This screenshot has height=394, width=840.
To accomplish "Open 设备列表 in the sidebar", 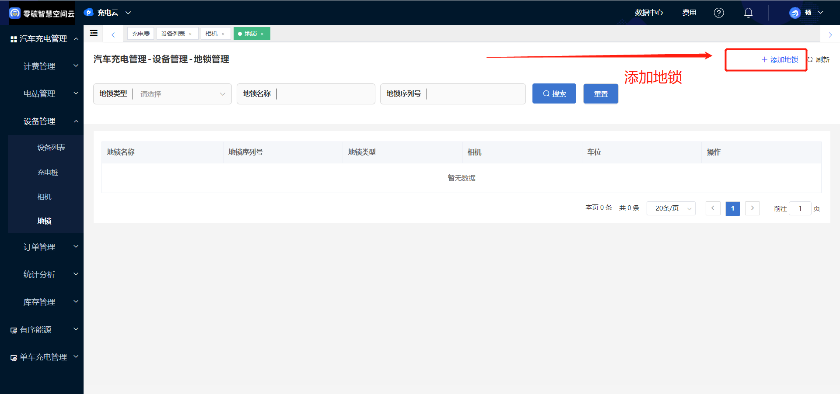I will coord(51,148).
